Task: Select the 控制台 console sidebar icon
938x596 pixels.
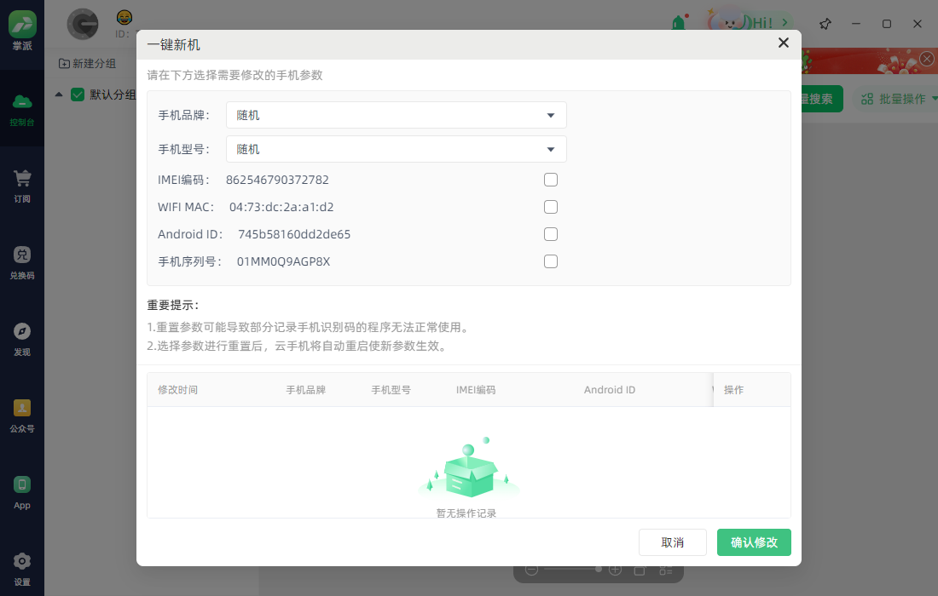Action: tap(22, 109)
